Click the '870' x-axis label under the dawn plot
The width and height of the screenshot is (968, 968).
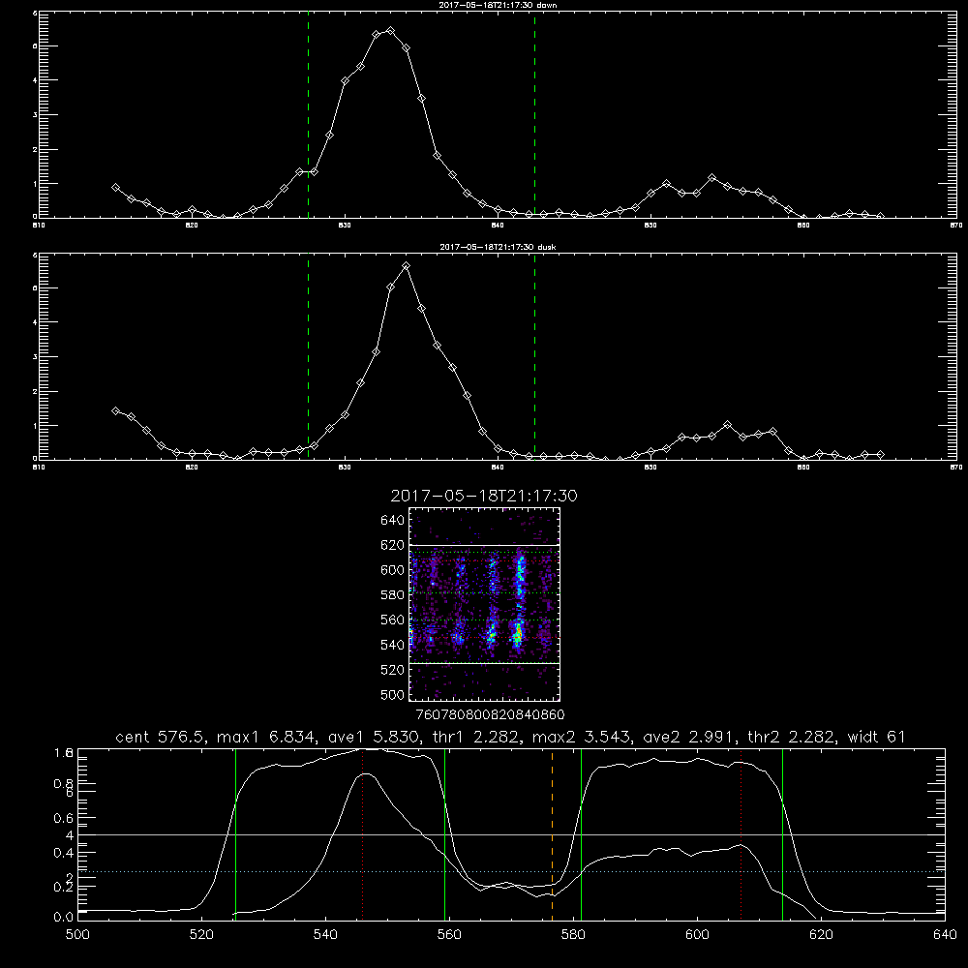click(955, 226)
